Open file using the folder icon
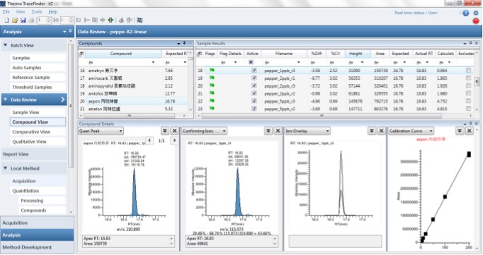Screen dimensions: 483x255 [x=15, y=20]
